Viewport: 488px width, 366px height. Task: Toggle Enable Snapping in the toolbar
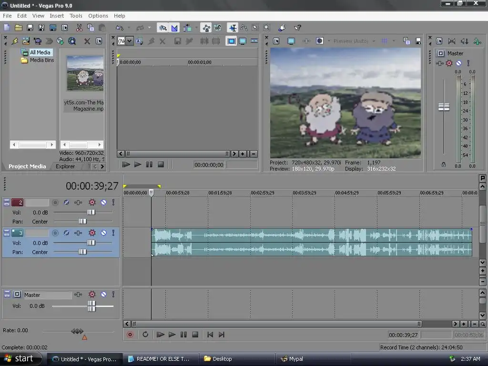pos(163,28)
